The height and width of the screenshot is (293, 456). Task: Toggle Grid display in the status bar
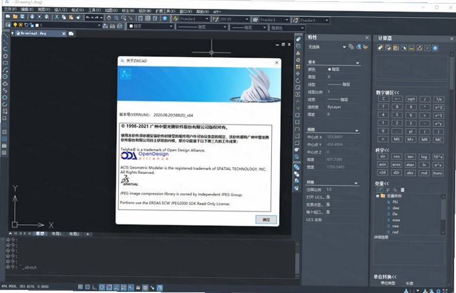pos(87,287)
